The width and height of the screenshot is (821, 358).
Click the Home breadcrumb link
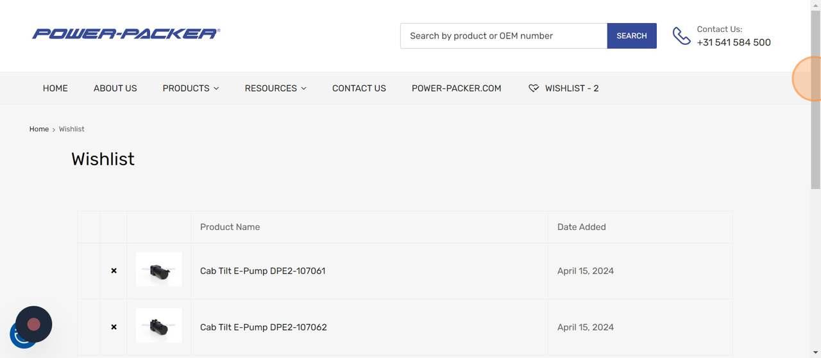click(x=39, y=129)
